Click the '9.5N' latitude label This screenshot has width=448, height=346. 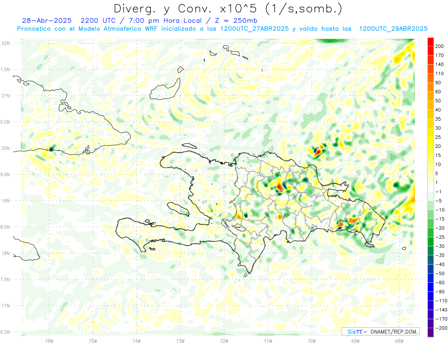click(6, 175)
